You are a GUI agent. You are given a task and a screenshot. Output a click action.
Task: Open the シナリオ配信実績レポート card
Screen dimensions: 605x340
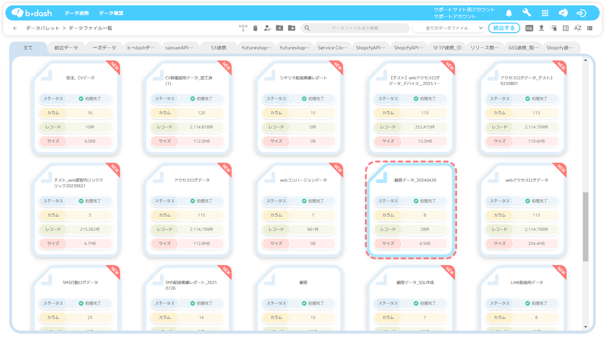tap(299, 107)
